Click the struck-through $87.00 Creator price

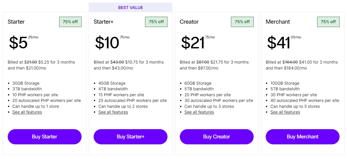[x=203, y=62]
